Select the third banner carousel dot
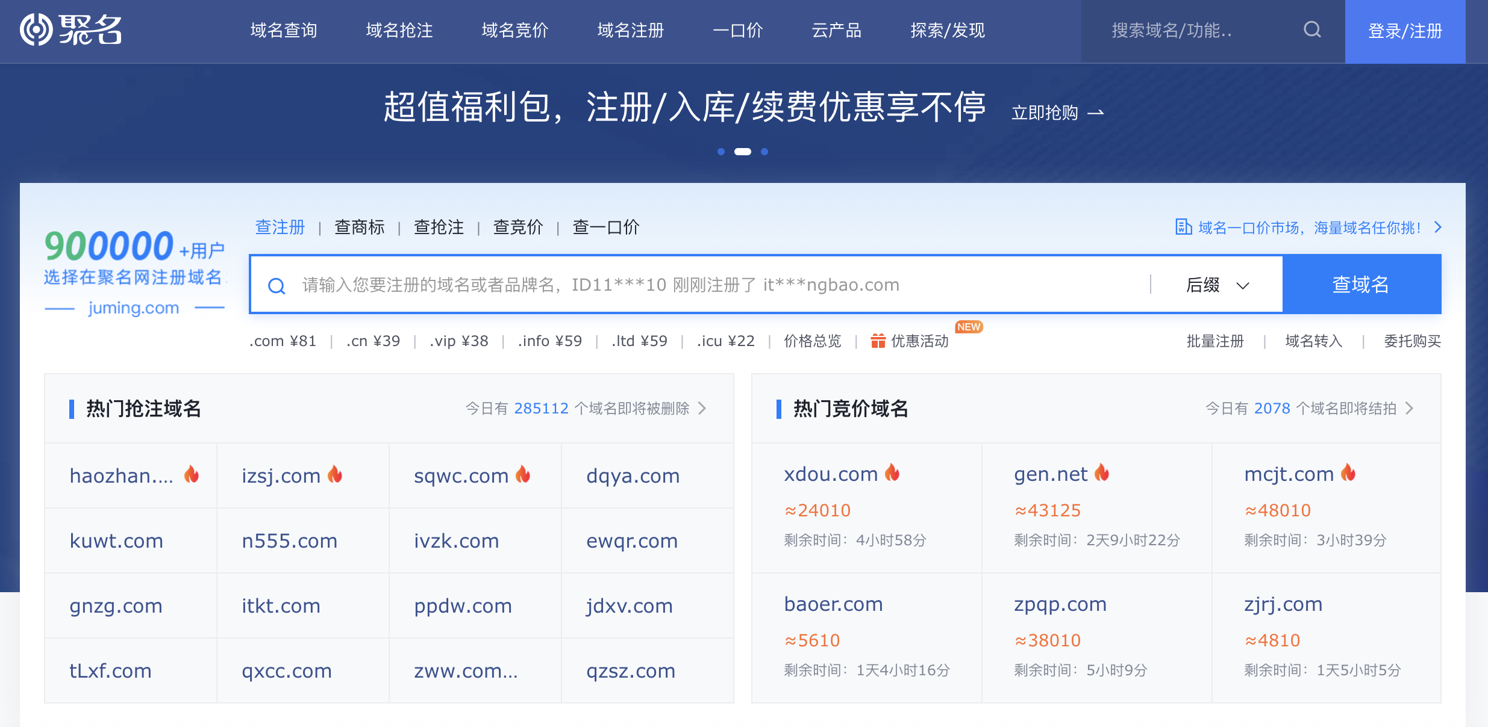 click(x=764, y=152)
